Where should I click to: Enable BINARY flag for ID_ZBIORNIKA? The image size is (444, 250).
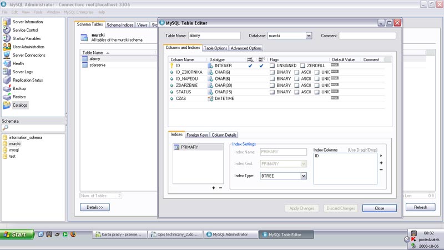pyautogui.click(x=272, y=72)
